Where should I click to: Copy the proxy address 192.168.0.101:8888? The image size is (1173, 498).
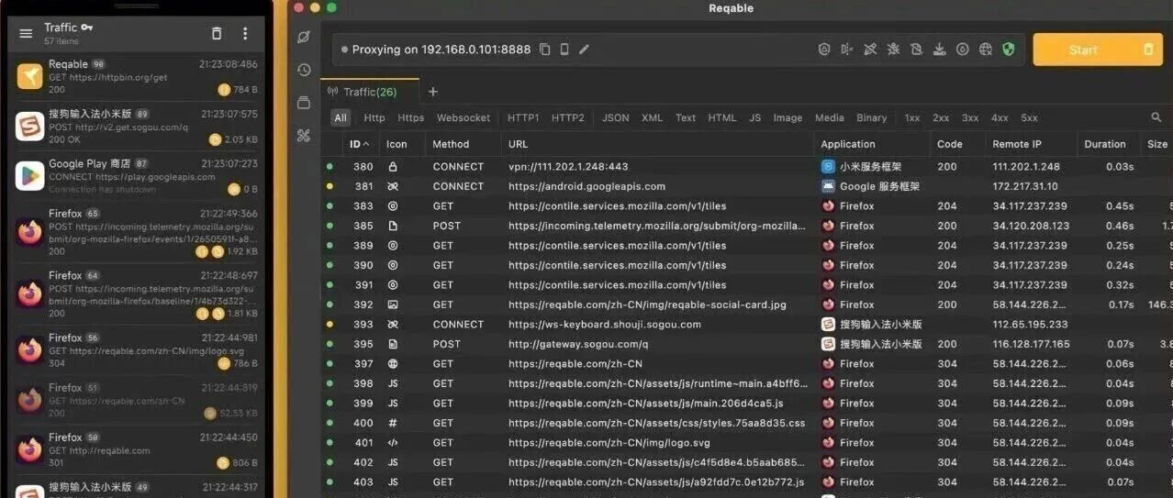545,50
